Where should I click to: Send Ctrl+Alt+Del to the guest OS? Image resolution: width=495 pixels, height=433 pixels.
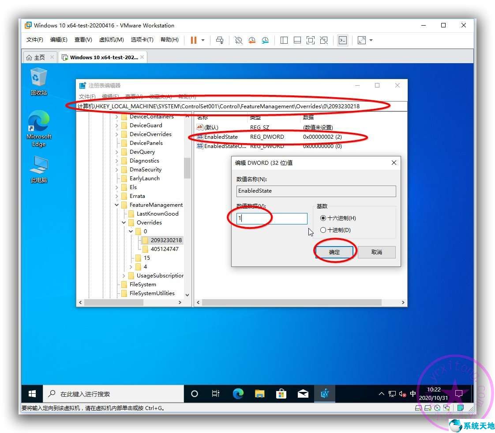(x=220, y=40)
